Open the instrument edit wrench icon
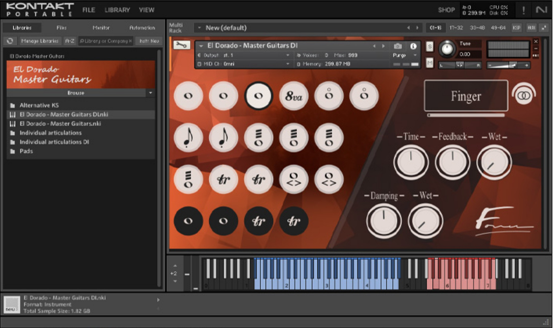Screen dimensions: 553x328 tap(182, 45)
